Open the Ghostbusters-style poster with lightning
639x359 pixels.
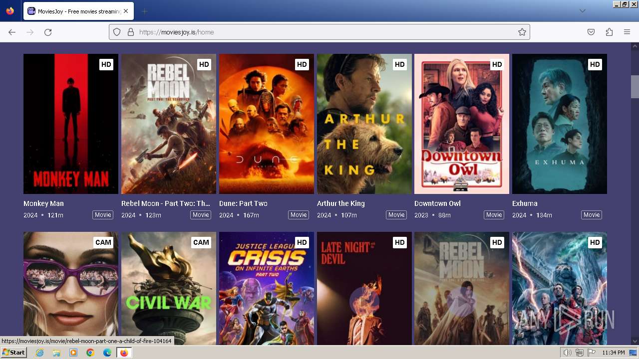pyautogui.click(x=560, y=288)
